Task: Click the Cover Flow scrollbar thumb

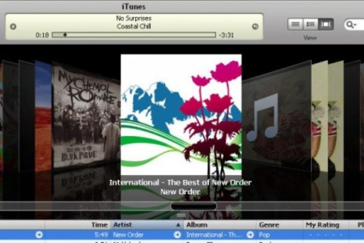Action: click(x=194, y=206)
